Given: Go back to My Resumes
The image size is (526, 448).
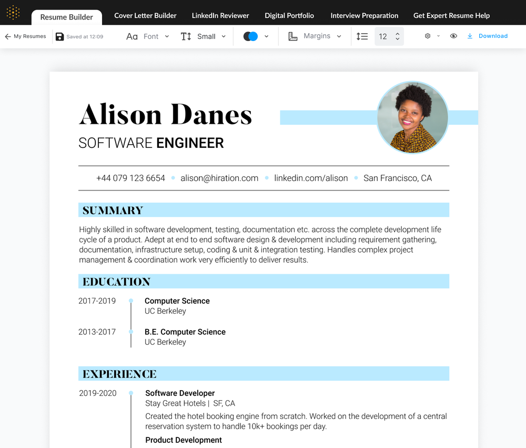Looking at the screenshot, I should pyautogui.click(x=25, y=36).
